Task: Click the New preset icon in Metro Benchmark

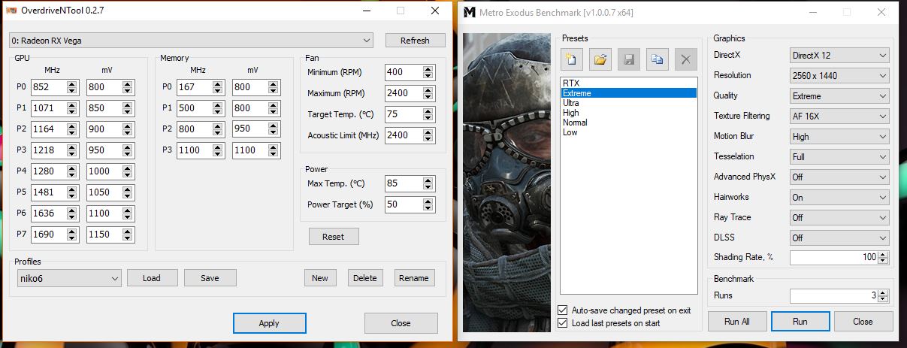Action: 571,59
